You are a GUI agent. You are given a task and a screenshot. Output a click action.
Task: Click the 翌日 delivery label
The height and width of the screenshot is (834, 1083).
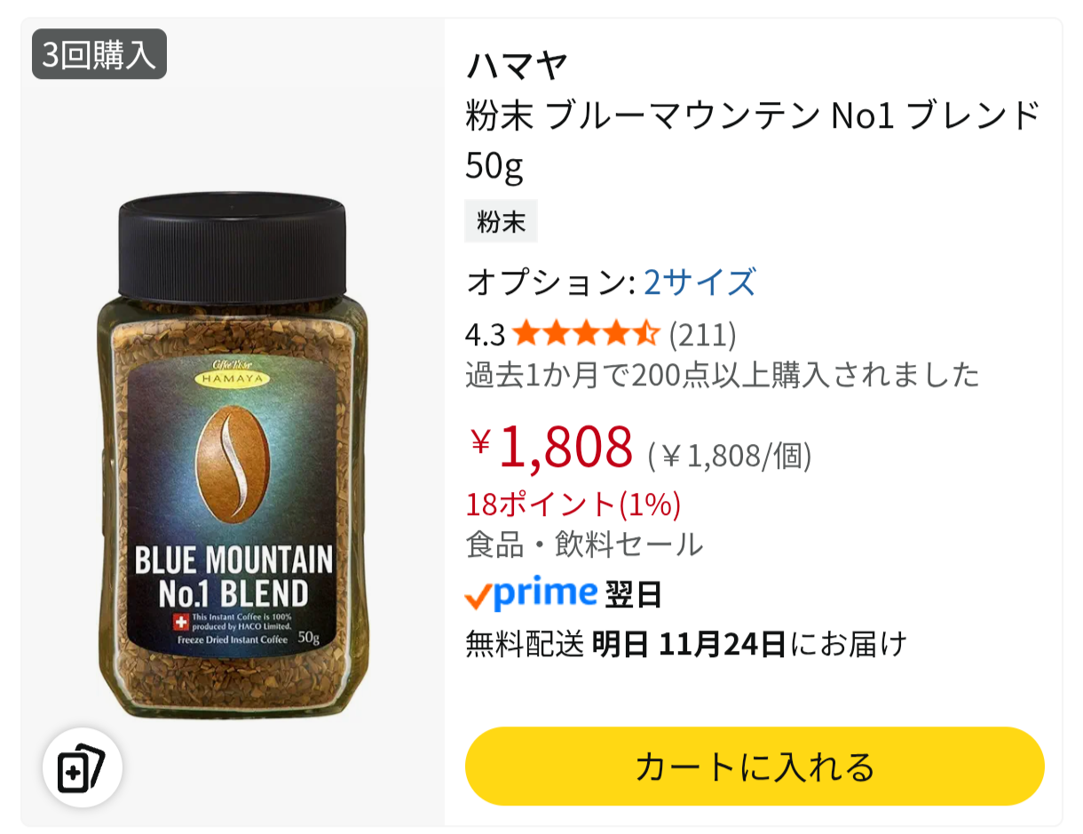click(634, 594)
